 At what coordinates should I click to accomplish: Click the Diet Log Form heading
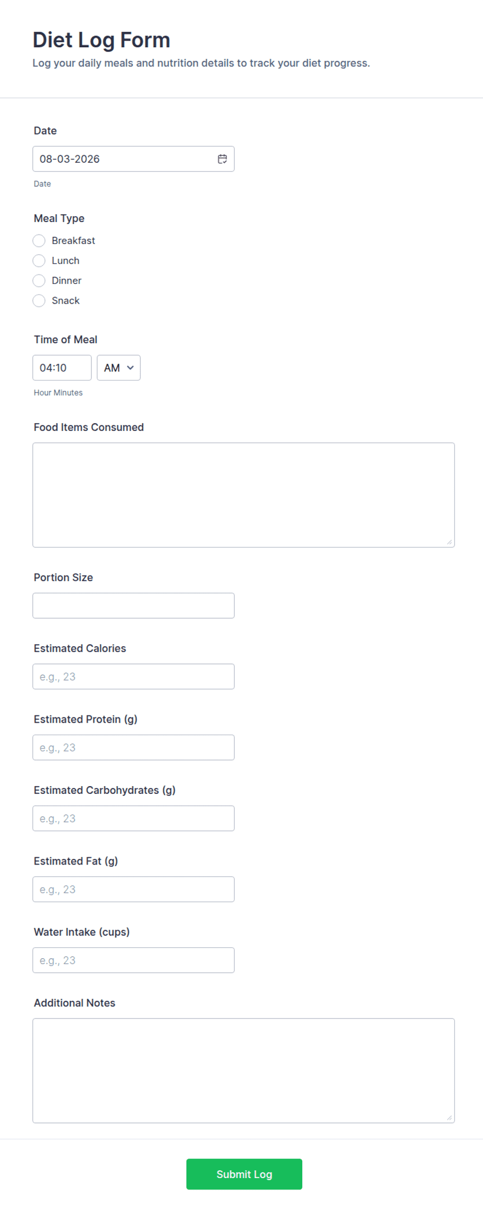[101, 40]
